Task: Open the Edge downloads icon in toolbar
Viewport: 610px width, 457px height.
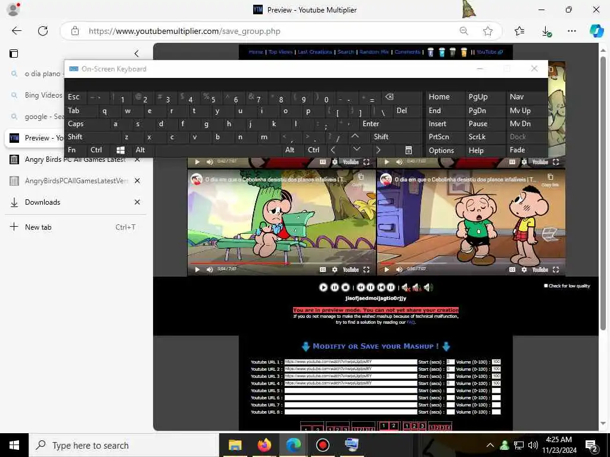Action: (546, 32)
